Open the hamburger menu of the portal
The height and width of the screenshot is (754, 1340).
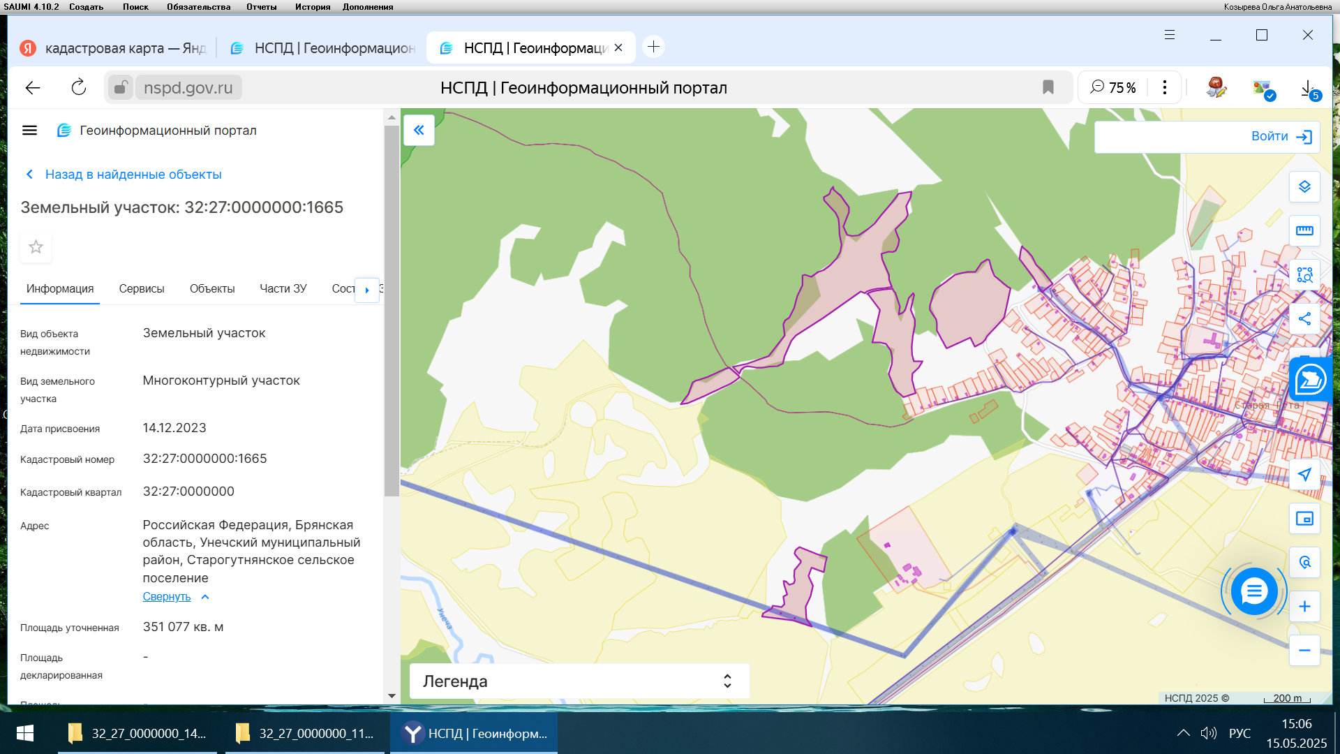coord(29,131)
